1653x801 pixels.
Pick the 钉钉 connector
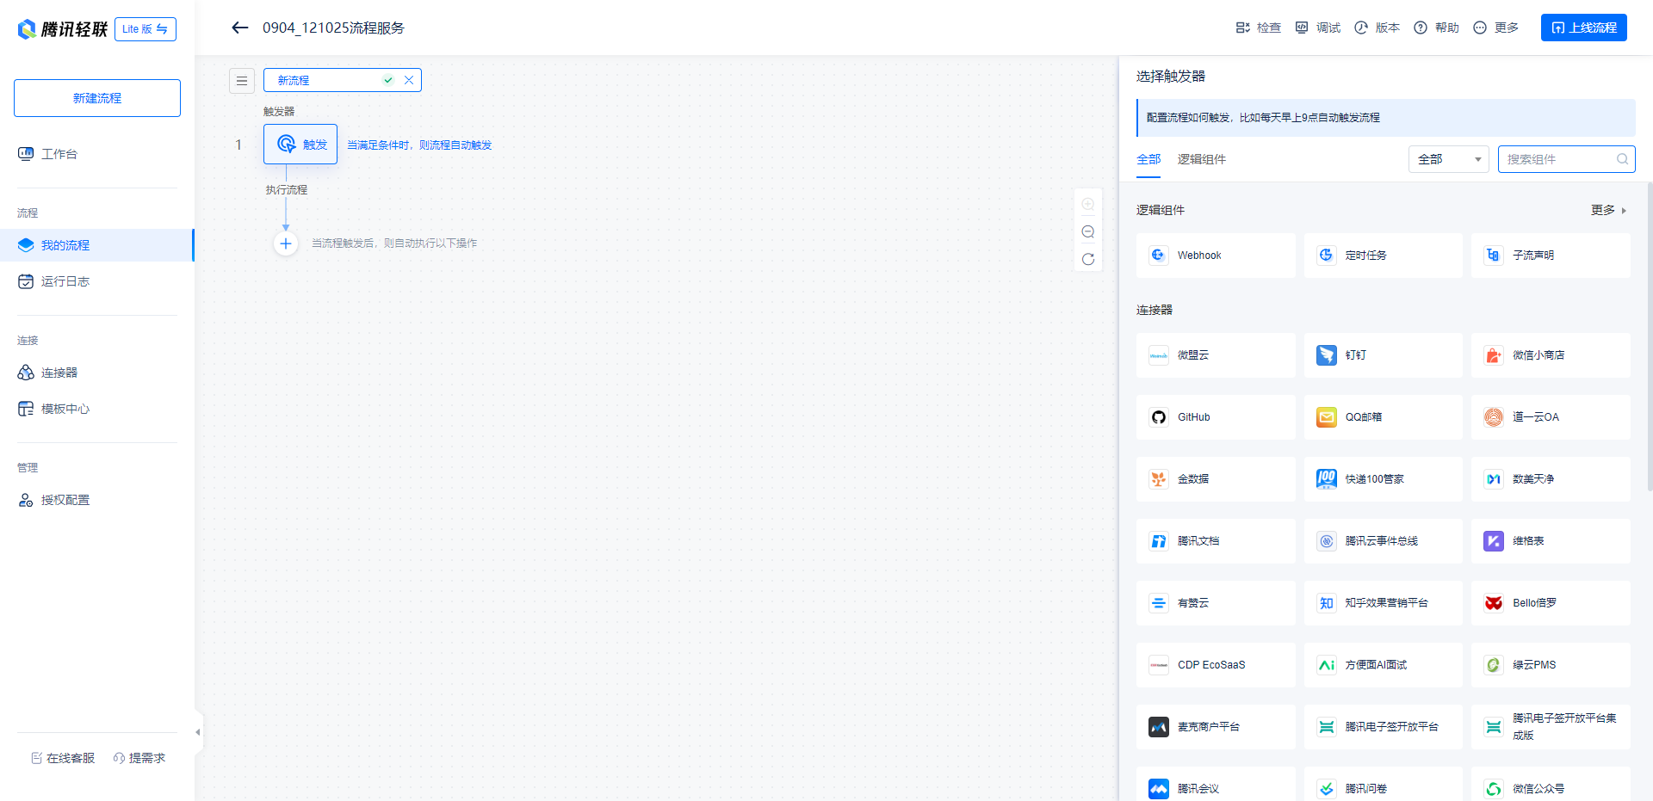1383,355
